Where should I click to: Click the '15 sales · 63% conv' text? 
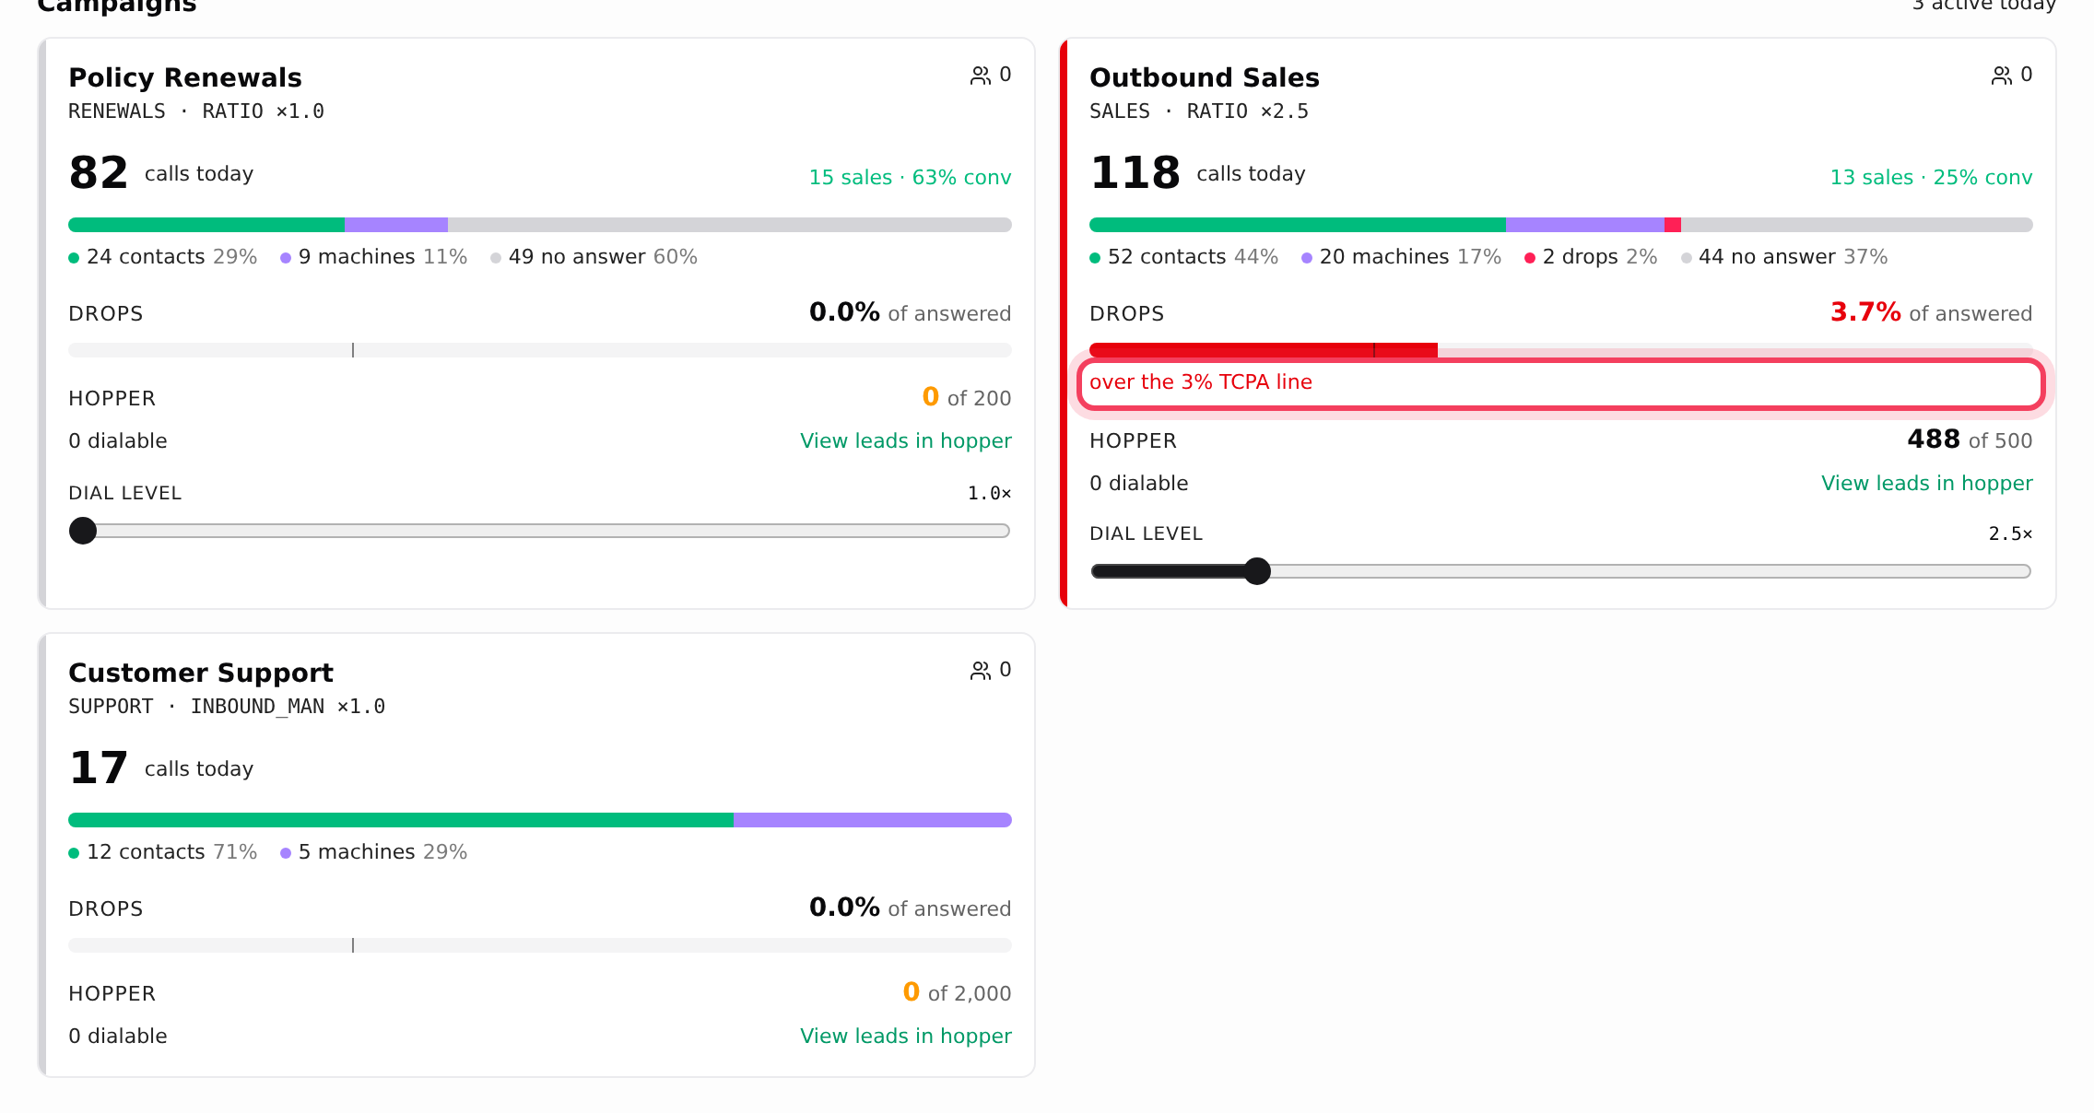pos(910,178)
